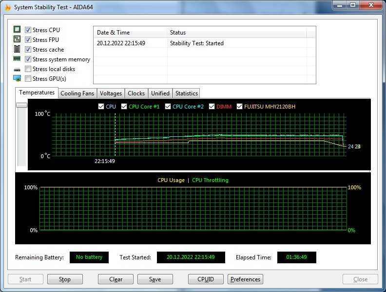Stop the stability test
This screenshot has width=386, height=292.
click(x=65, y=279)
